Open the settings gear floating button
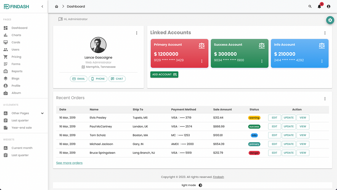Viewport: 337px width, 190px height. pos(330,20)
